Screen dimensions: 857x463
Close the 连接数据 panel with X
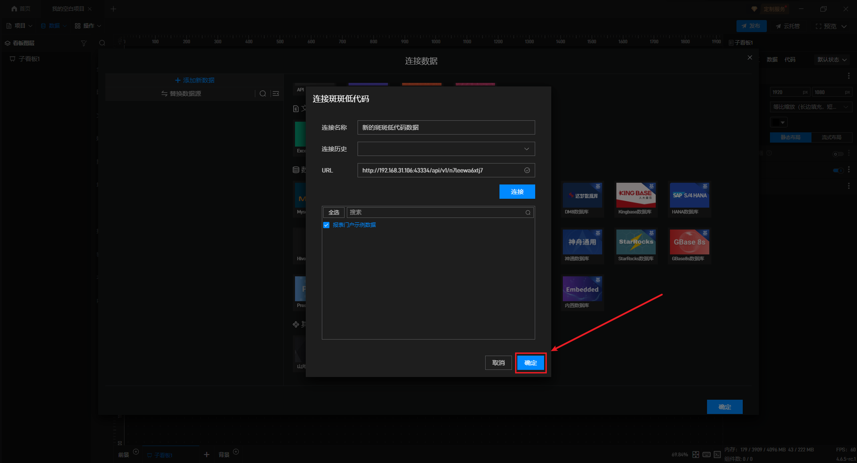750,57
